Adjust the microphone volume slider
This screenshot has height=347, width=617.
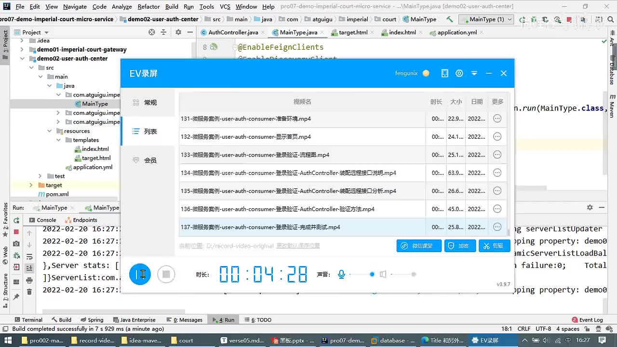pyautogui.click(x=362, y=274)
